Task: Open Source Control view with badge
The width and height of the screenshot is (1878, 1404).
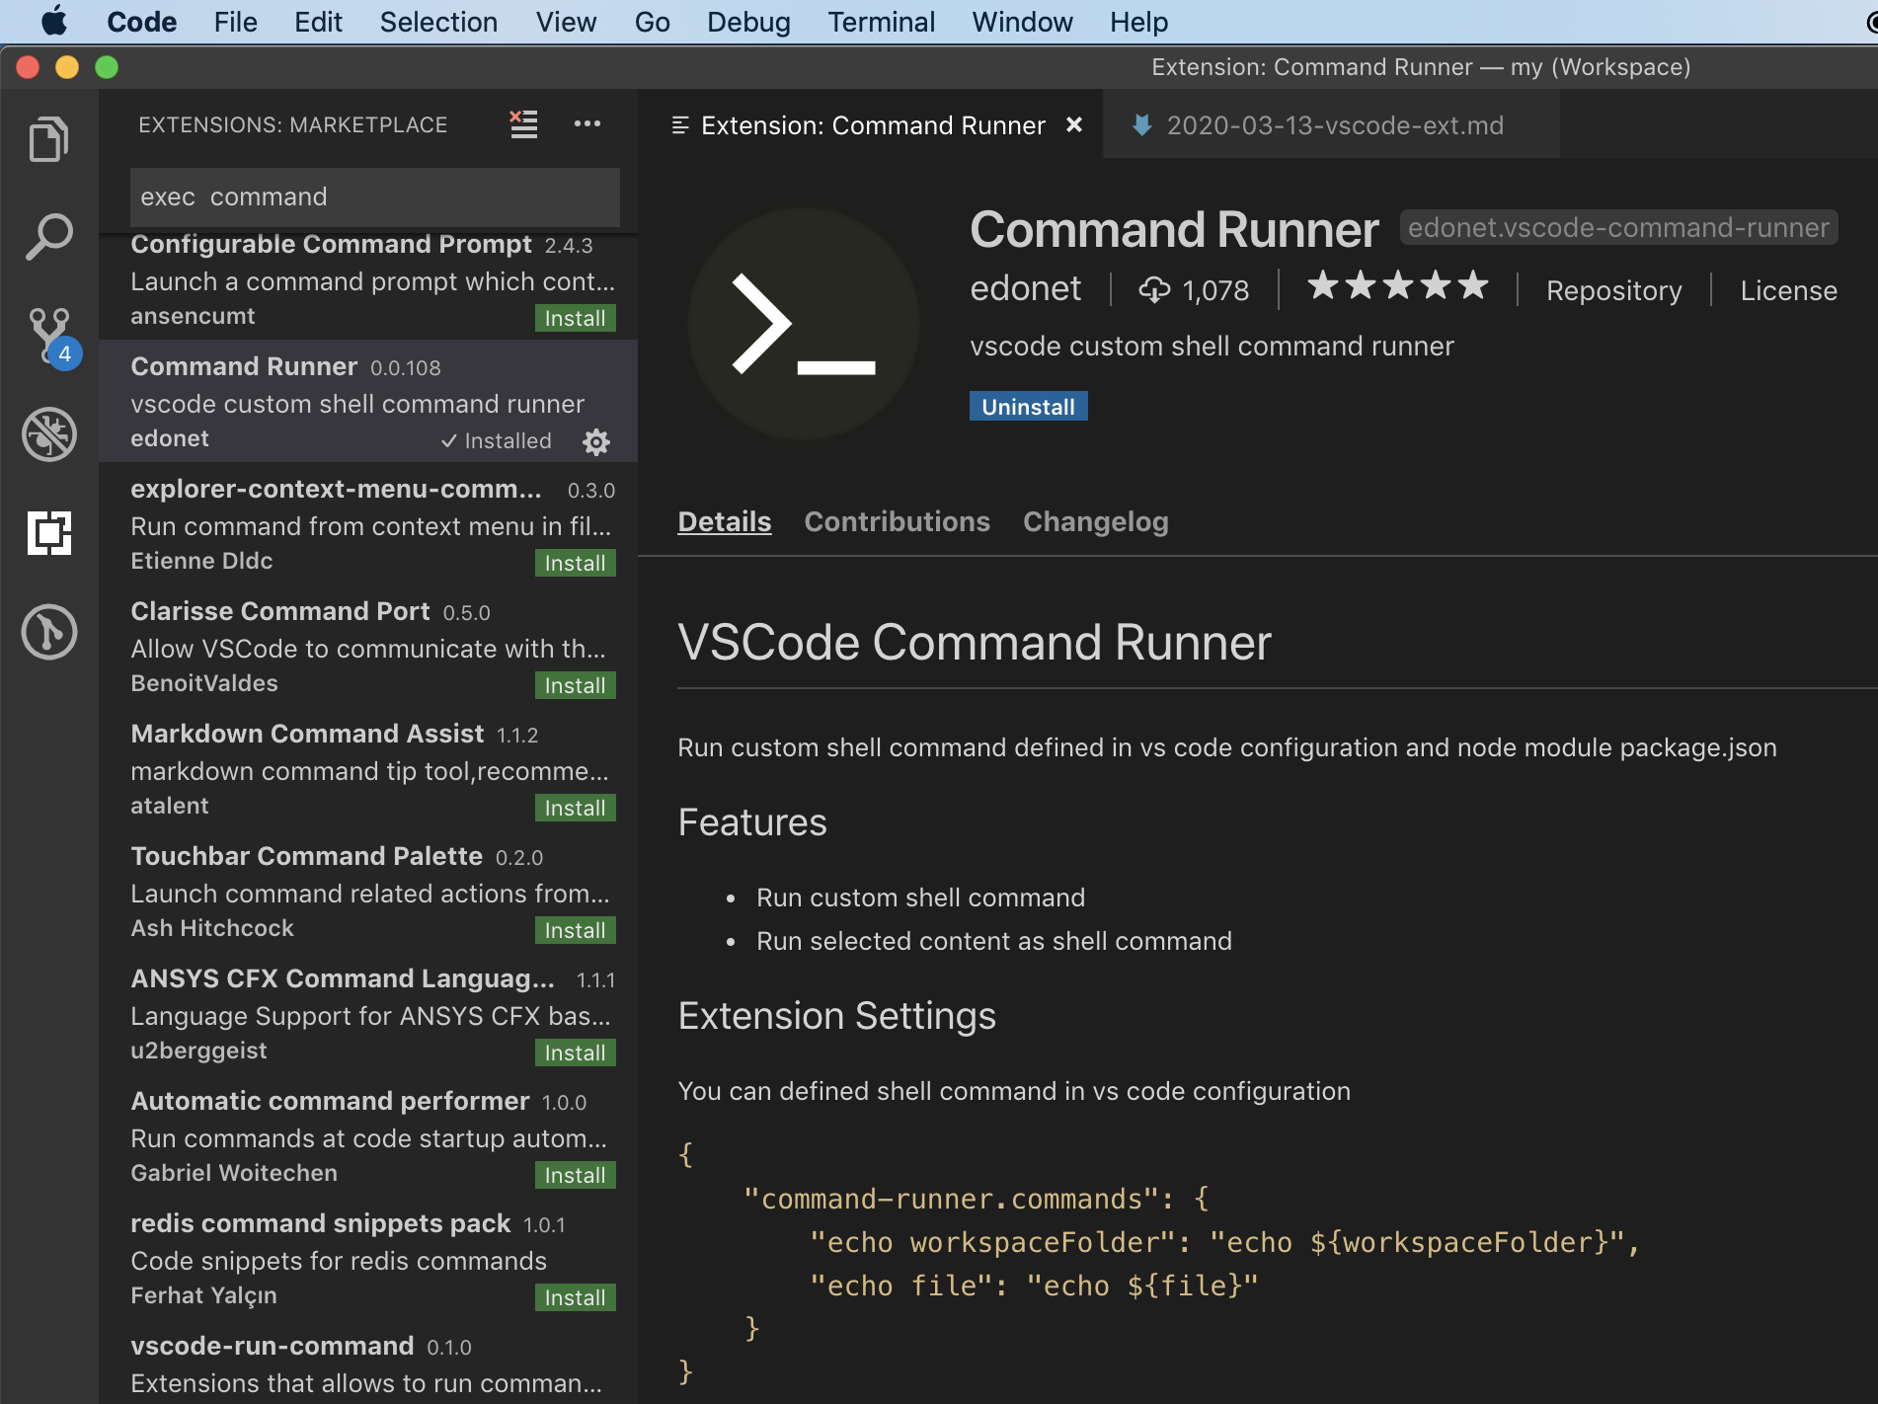Action: 49,336
